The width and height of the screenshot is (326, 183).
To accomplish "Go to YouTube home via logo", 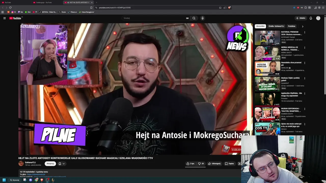I will point(16,18).
